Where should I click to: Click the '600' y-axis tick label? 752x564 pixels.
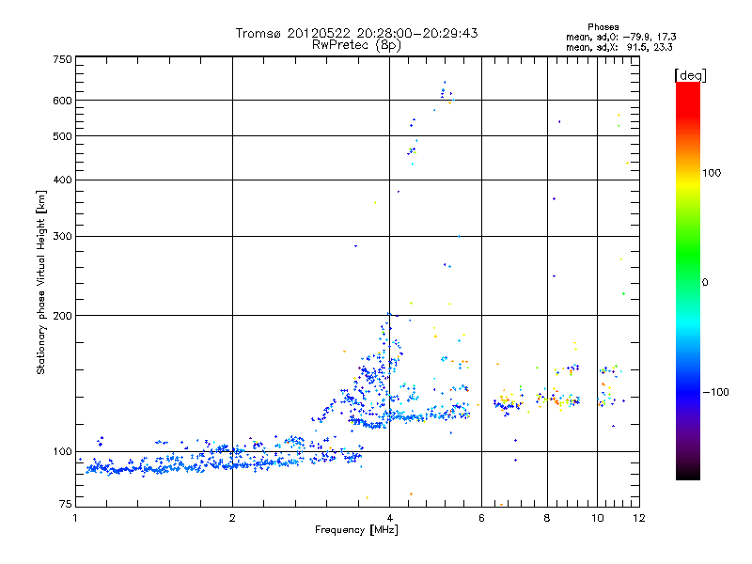[62, 101]
